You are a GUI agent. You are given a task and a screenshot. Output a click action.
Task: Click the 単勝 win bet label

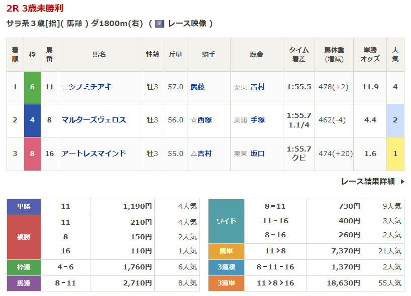24,206
